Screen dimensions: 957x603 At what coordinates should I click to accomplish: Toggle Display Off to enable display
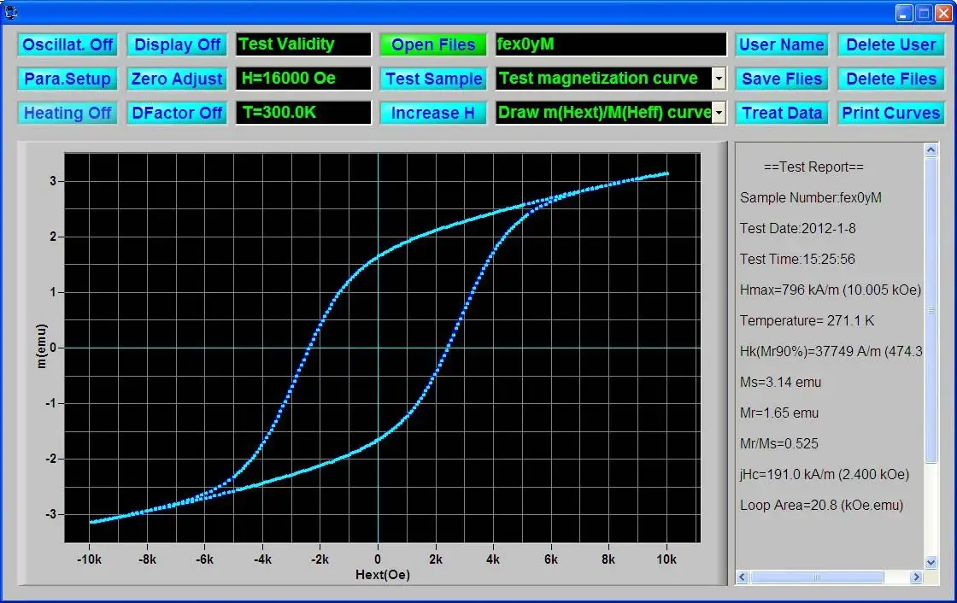pos(176,44)
